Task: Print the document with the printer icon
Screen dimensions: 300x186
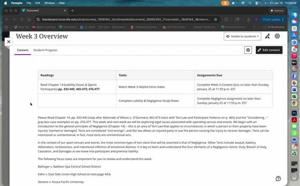Action: [x=248, y=50]
